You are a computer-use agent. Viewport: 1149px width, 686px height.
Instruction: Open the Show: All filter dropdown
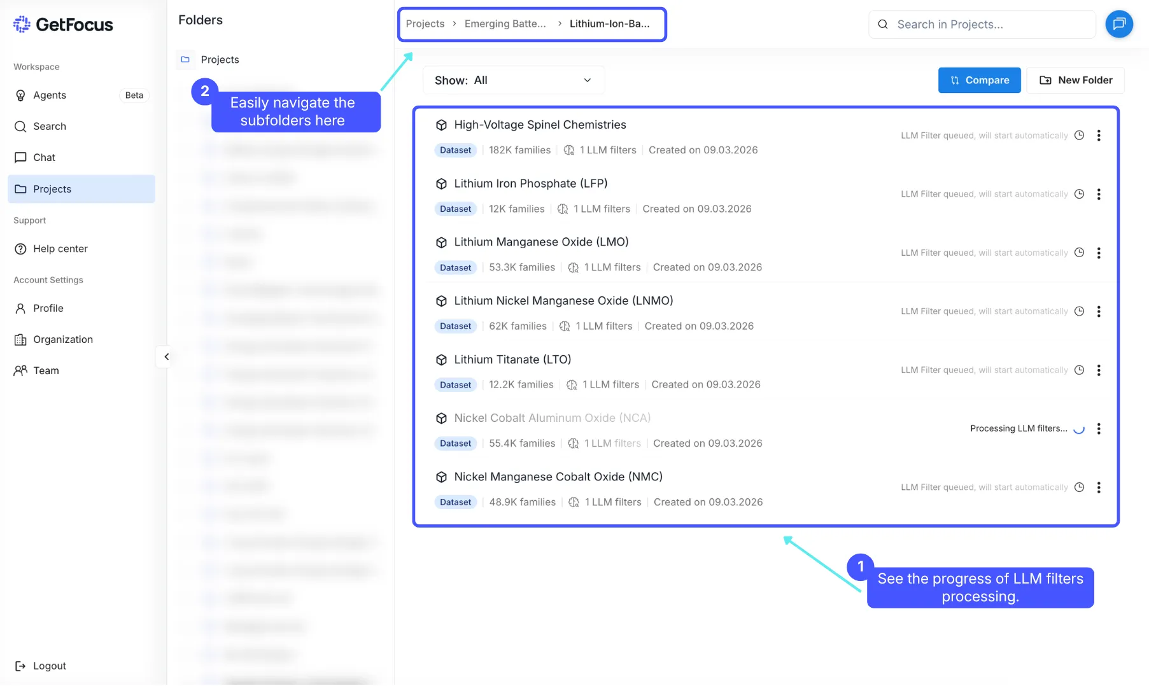[x=513, y=80]
